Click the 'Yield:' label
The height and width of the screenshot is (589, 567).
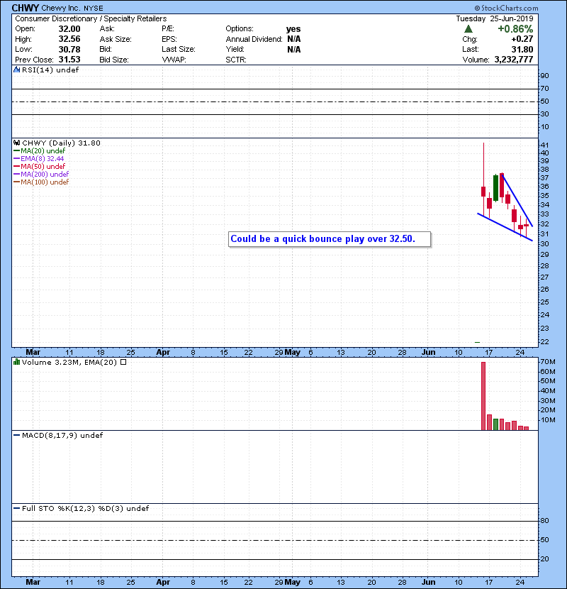(x=235, y=49)
